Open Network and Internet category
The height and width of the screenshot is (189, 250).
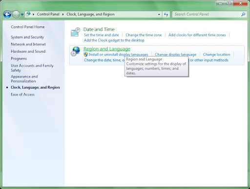(x=28, y=44)
